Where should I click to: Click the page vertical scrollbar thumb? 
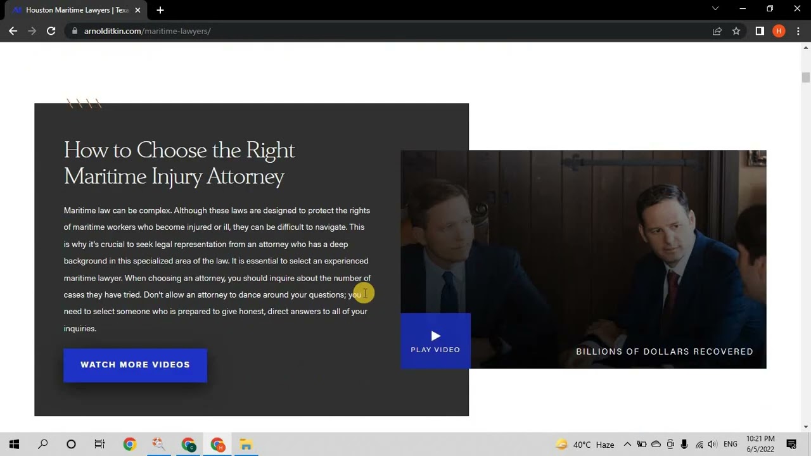pos(805,77)
